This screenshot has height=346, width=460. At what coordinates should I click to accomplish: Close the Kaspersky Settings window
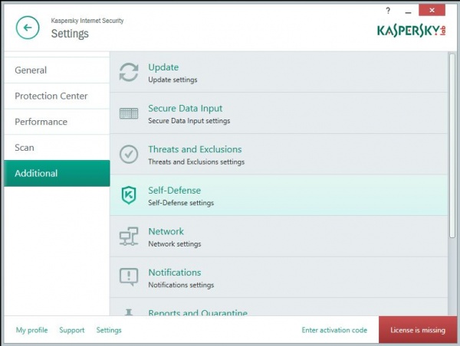pos(432,10)
